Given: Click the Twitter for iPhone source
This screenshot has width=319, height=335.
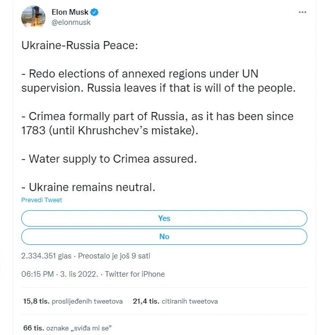Looking at the screenshot, I should click(x=134, y=274).
